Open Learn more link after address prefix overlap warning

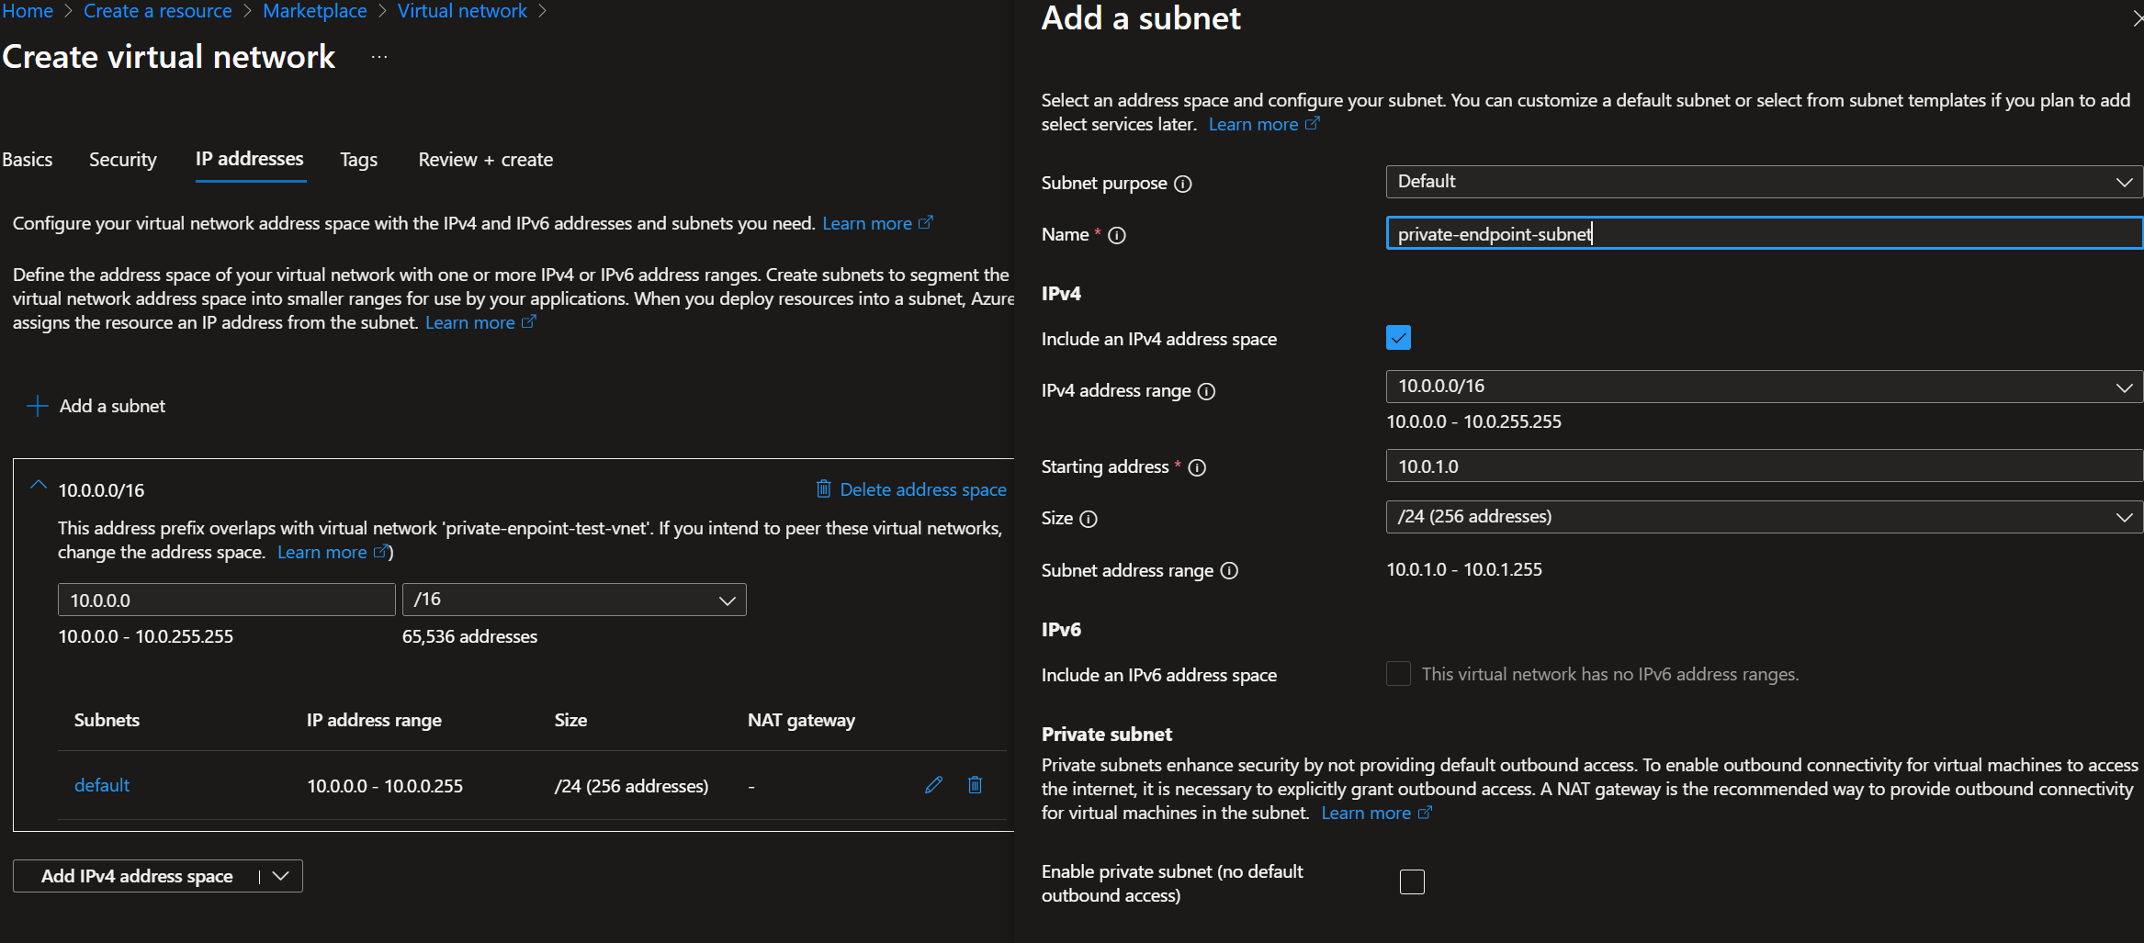click(x=333, y=552)
